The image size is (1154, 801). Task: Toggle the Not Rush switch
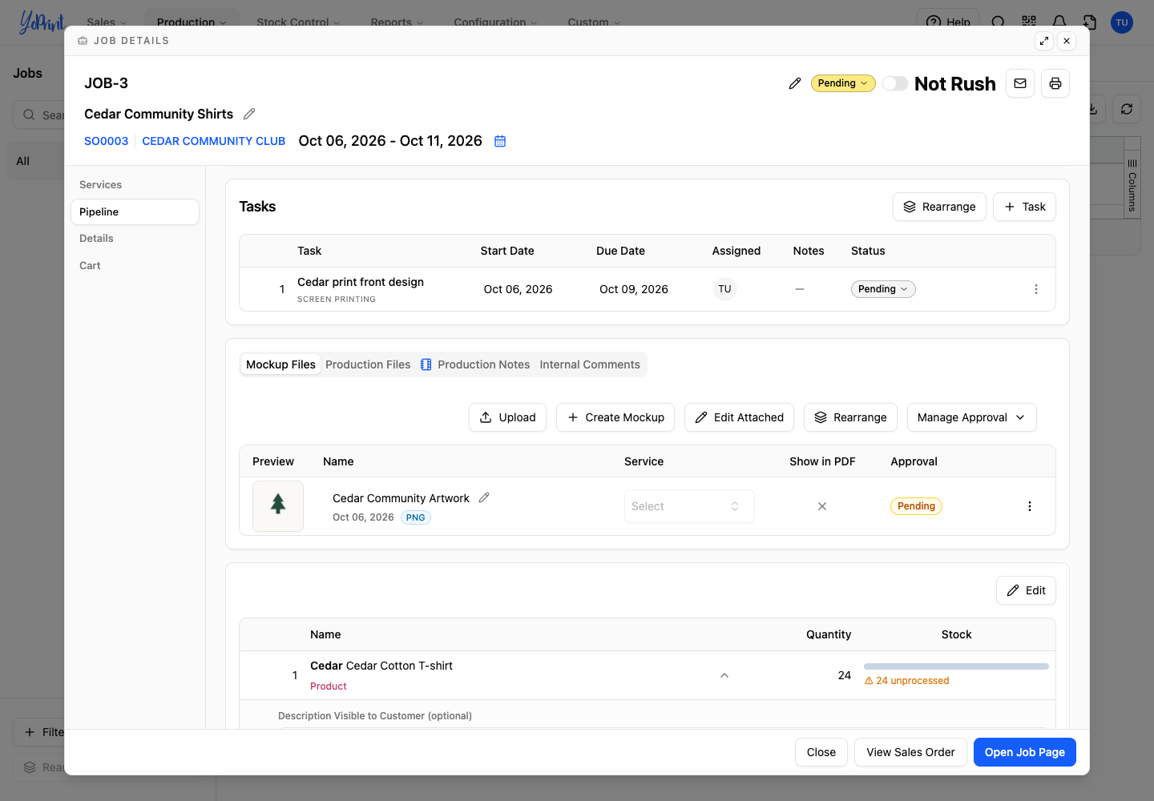click(895, 83)
